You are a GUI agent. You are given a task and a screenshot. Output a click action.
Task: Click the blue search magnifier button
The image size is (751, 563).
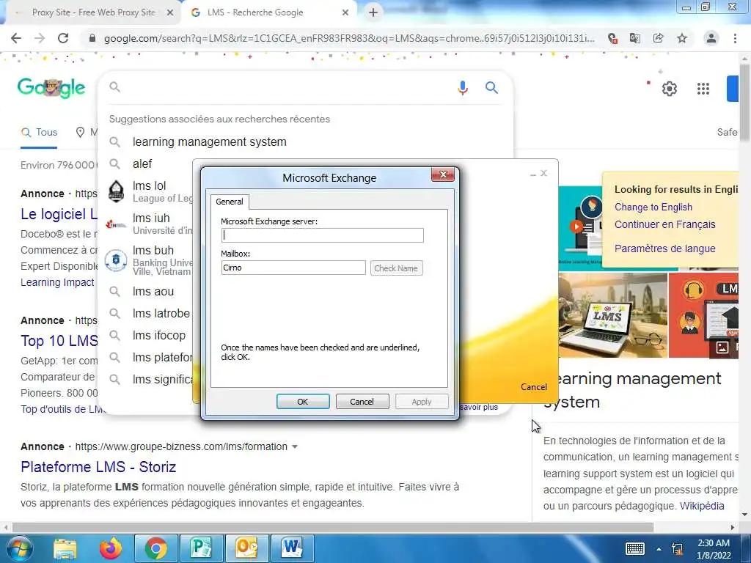491,88
